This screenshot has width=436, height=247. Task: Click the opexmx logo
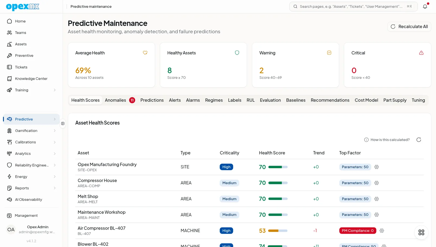point(23,7)
